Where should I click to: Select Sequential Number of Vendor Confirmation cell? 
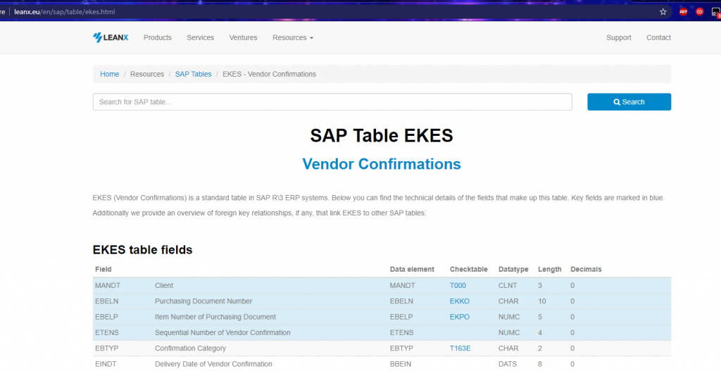coord(222,332)
